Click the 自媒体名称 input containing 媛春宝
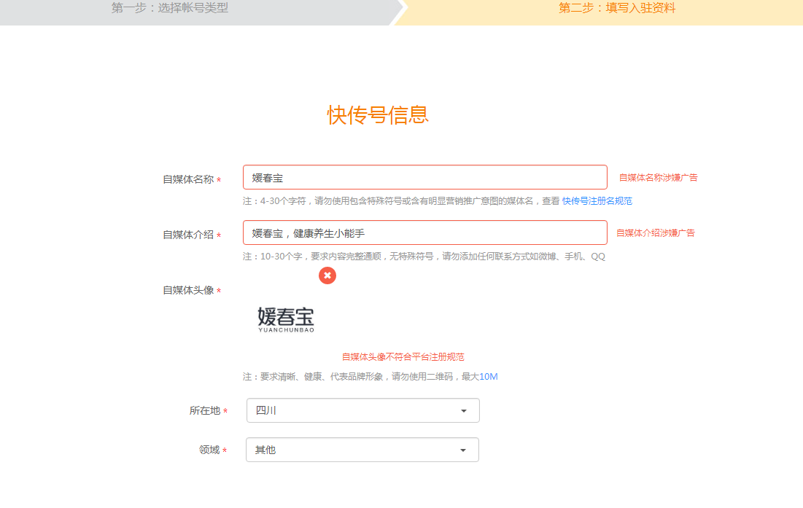This screenshot has width=803, height=508. (x=424, y=177)
